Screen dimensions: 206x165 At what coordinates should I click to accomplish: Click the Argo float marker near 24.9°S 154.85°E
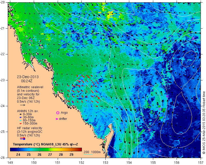(x=149, y=130)
